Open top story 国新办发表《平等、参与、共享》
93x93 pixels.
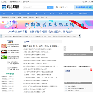pos(41,46)
